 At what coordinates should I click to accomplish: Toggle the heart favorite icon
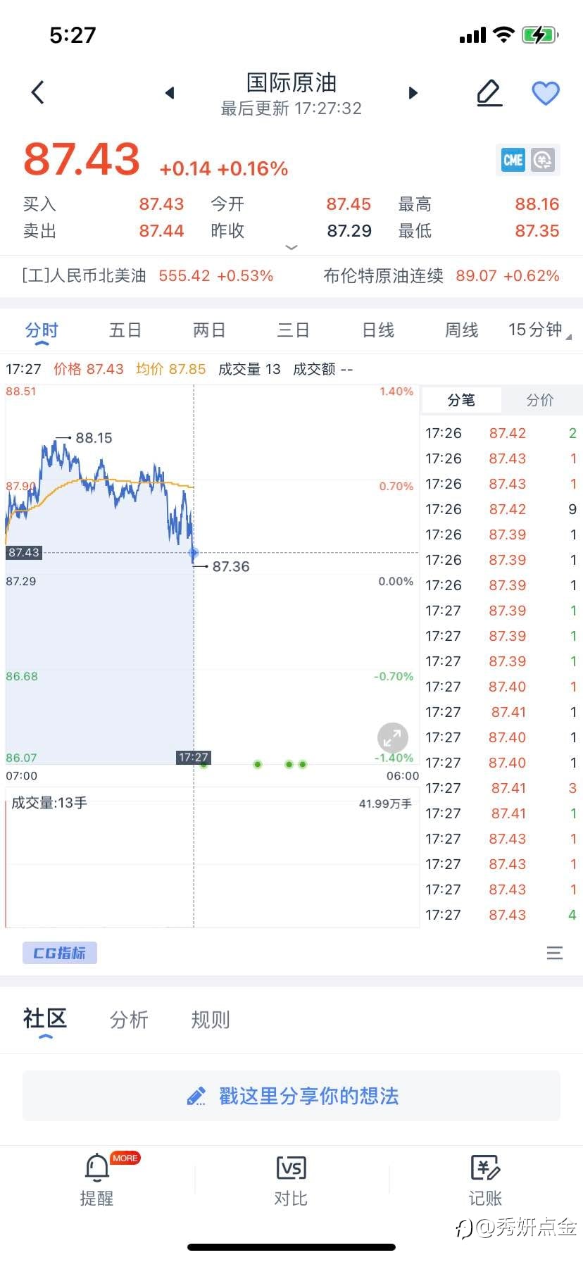pos(545,93)
